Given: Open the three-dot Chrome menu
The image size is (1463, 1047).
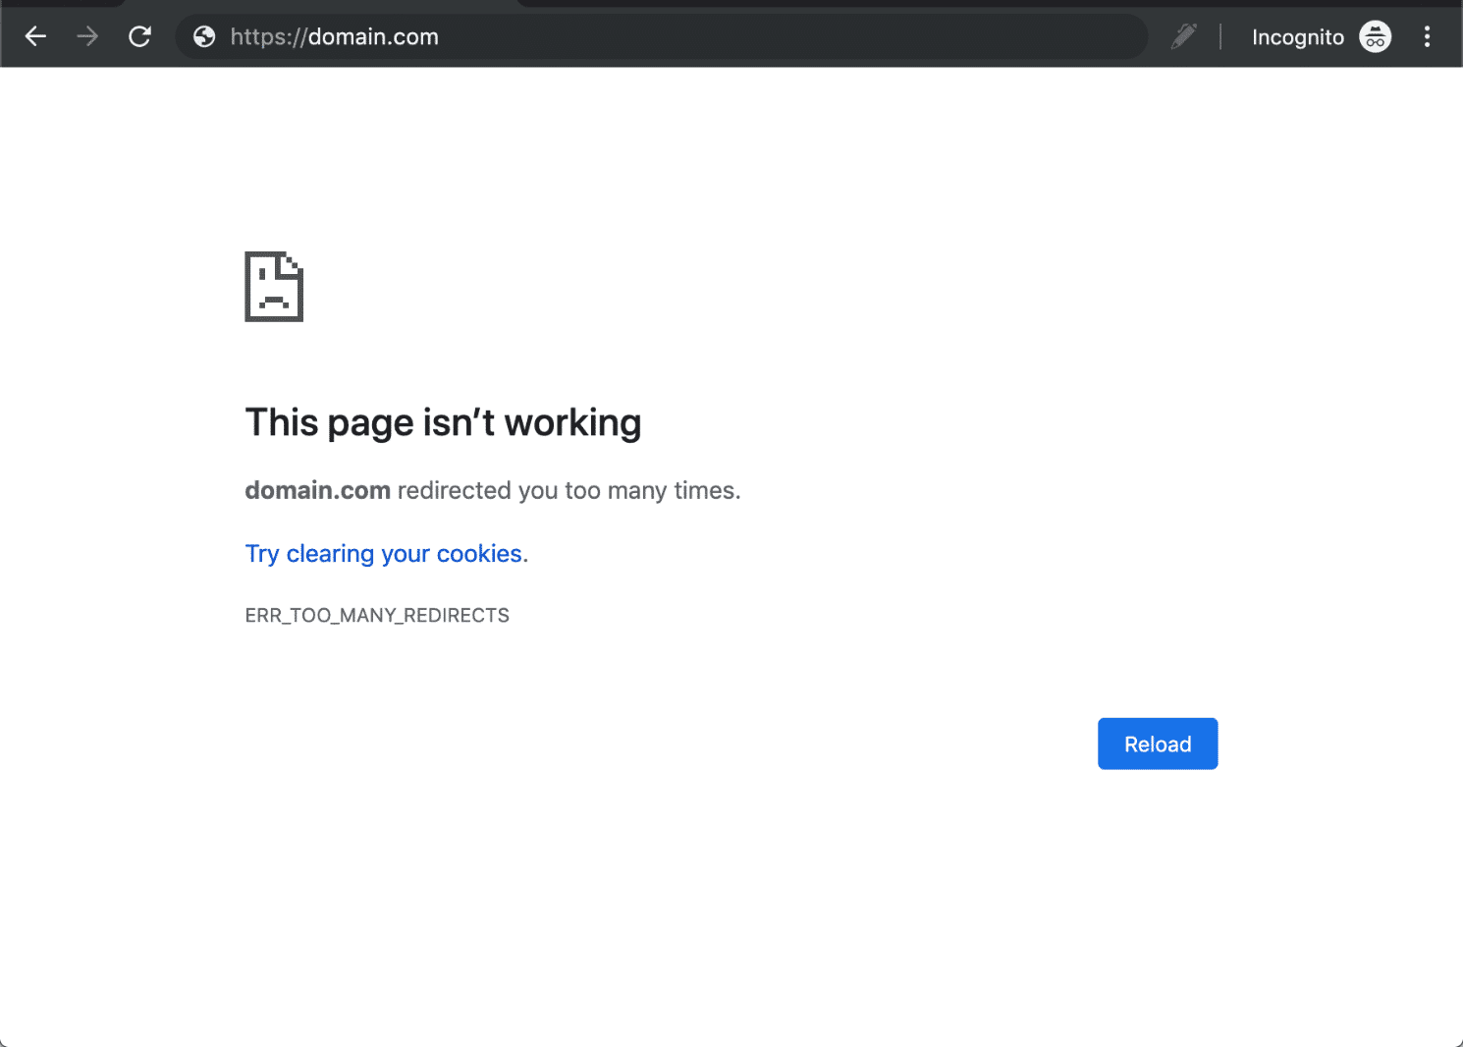Looking at the screenshot, I should 1427,37.
